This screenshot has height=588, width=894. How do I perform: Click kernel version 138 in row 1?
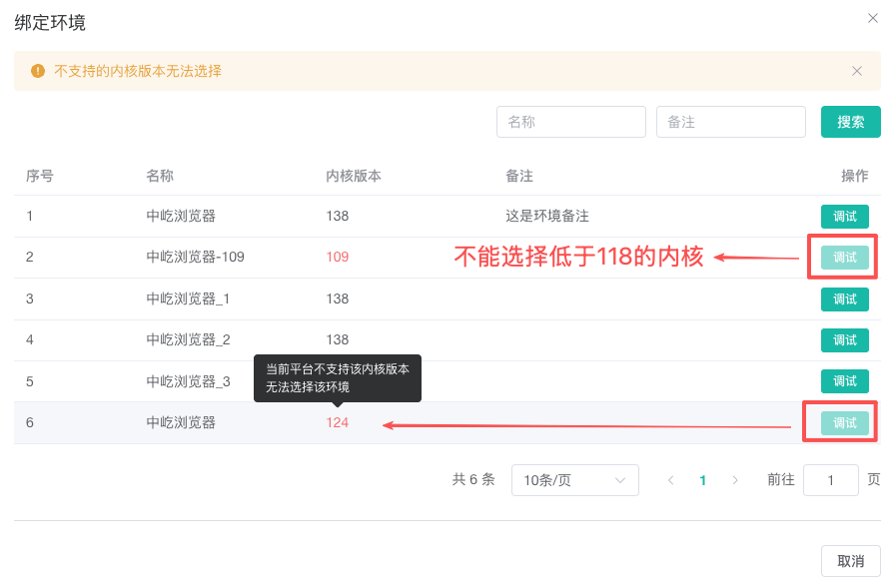[337, 216]
